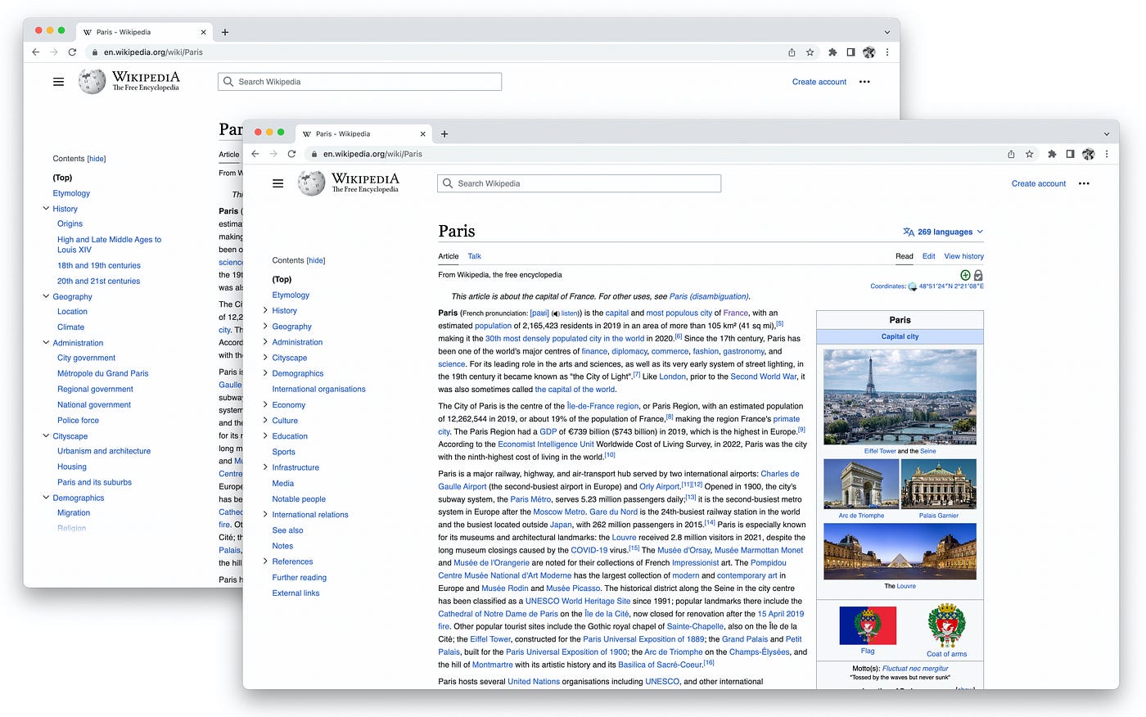This screenshot has height=717, width=1146.
Task: Click the share icon in the front window address bar
Action: (x=1011, y=154)
